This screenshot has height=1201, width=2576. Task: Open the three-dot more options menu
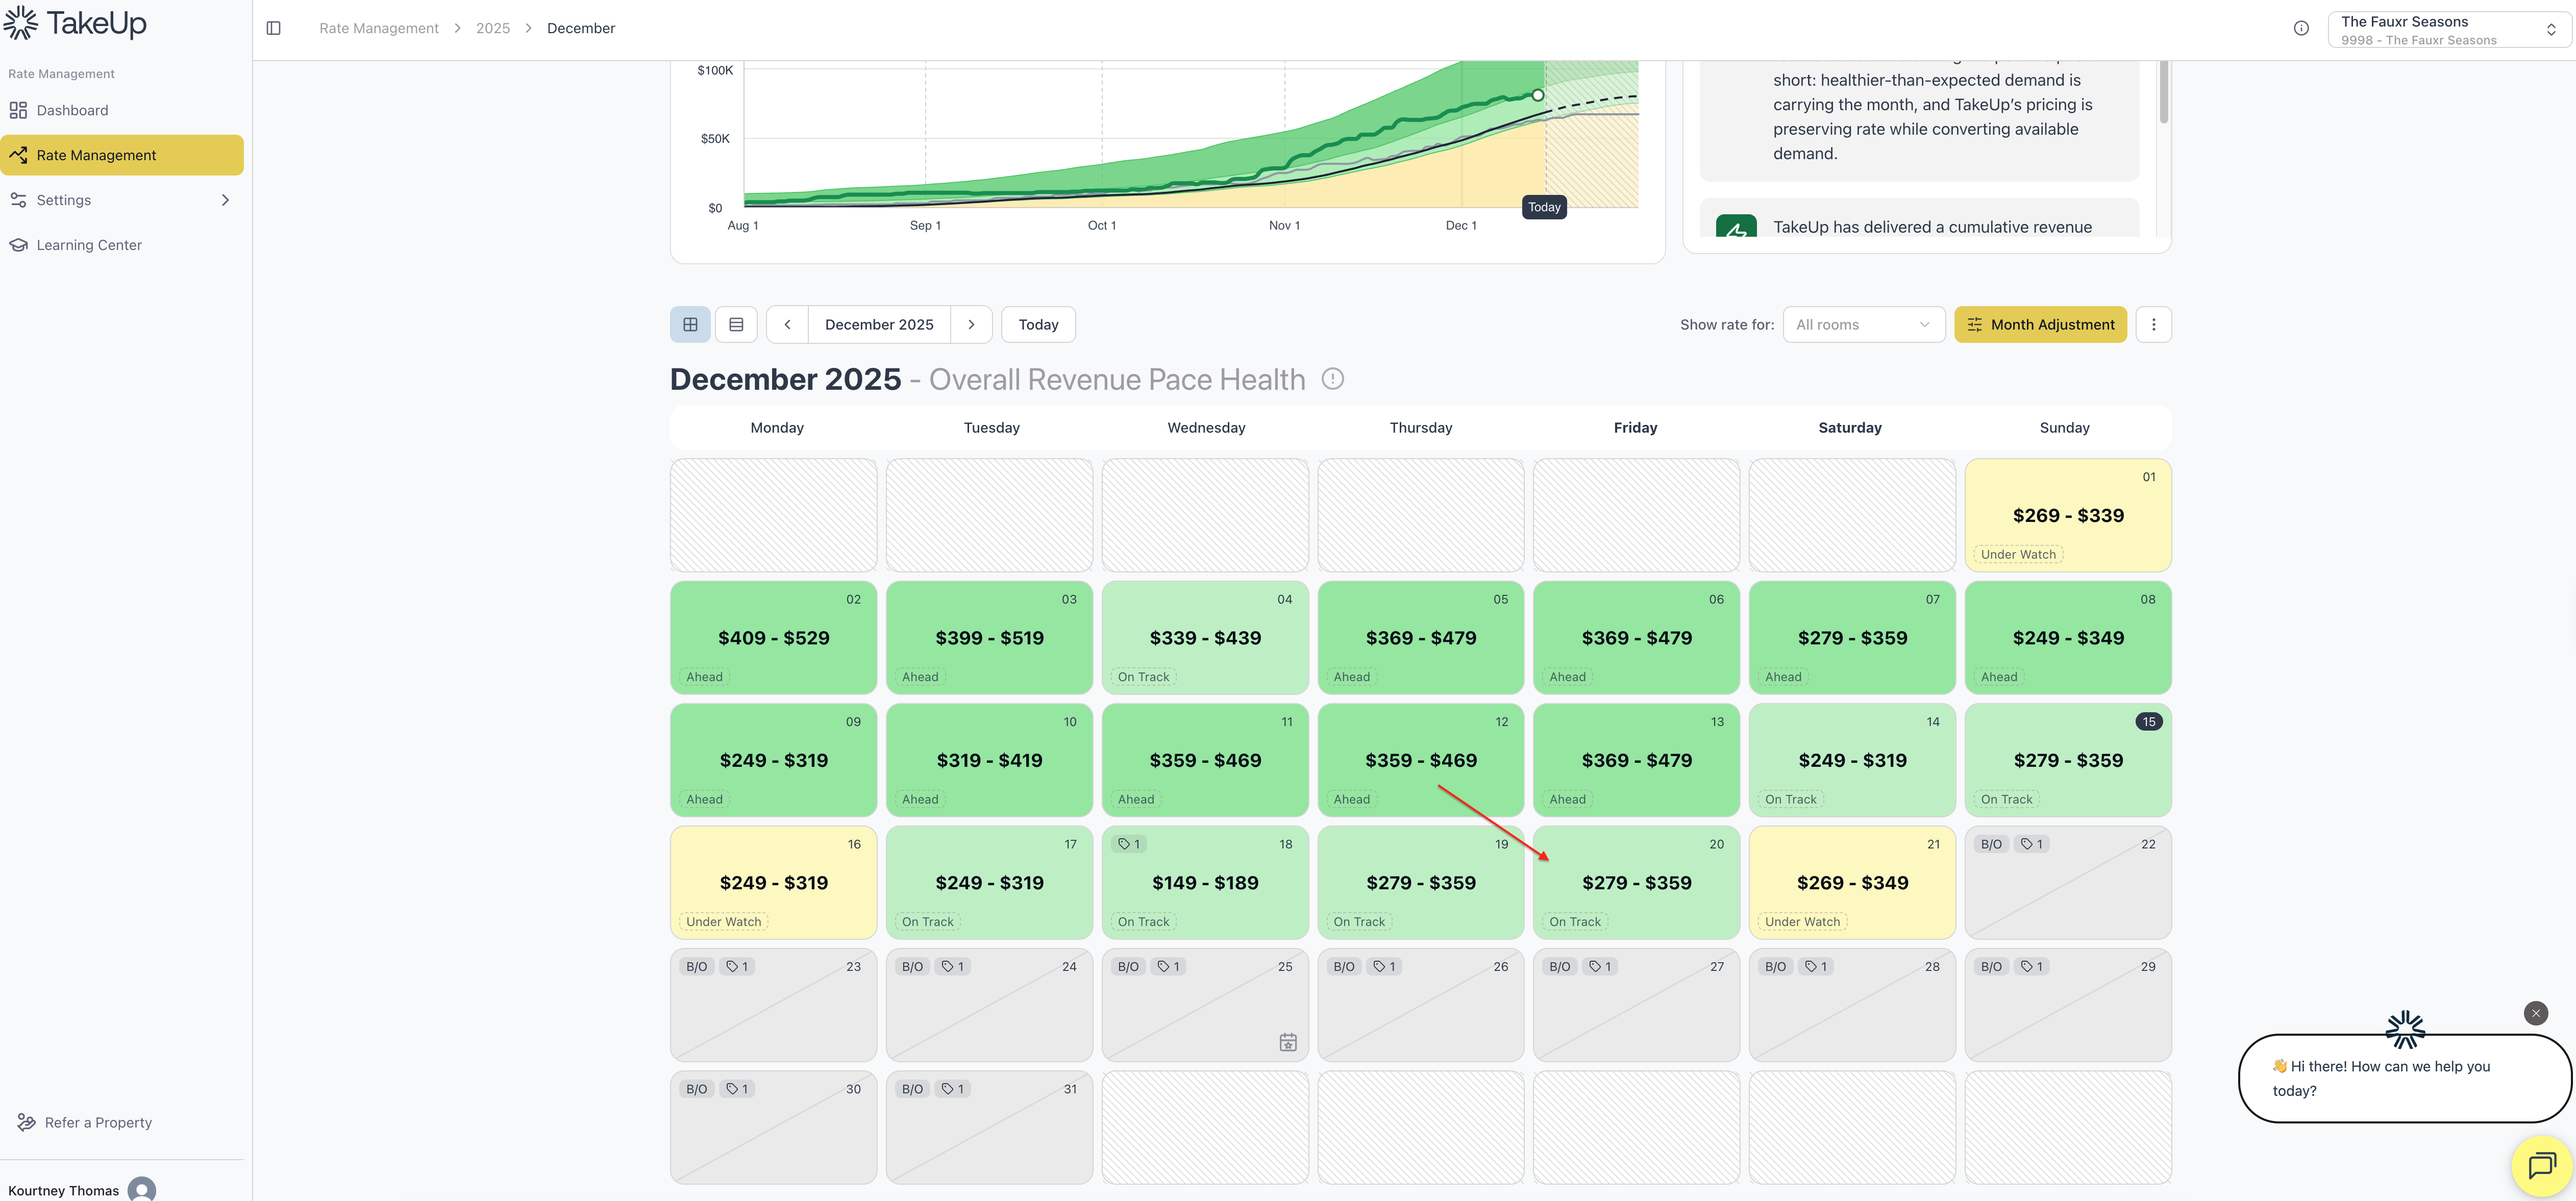click(x=2153, y=324)
